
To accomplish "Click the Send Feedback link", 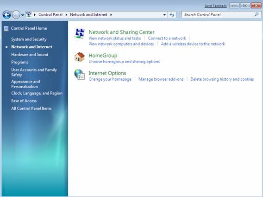I will [215, 6].
